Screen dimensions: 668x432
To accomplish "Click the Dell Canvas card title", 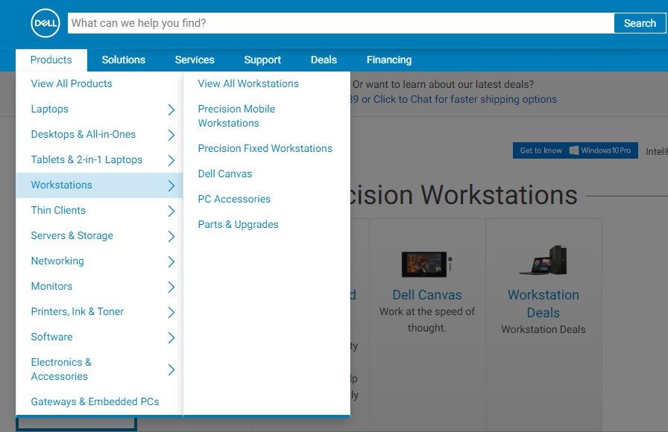I will [427, 295].
